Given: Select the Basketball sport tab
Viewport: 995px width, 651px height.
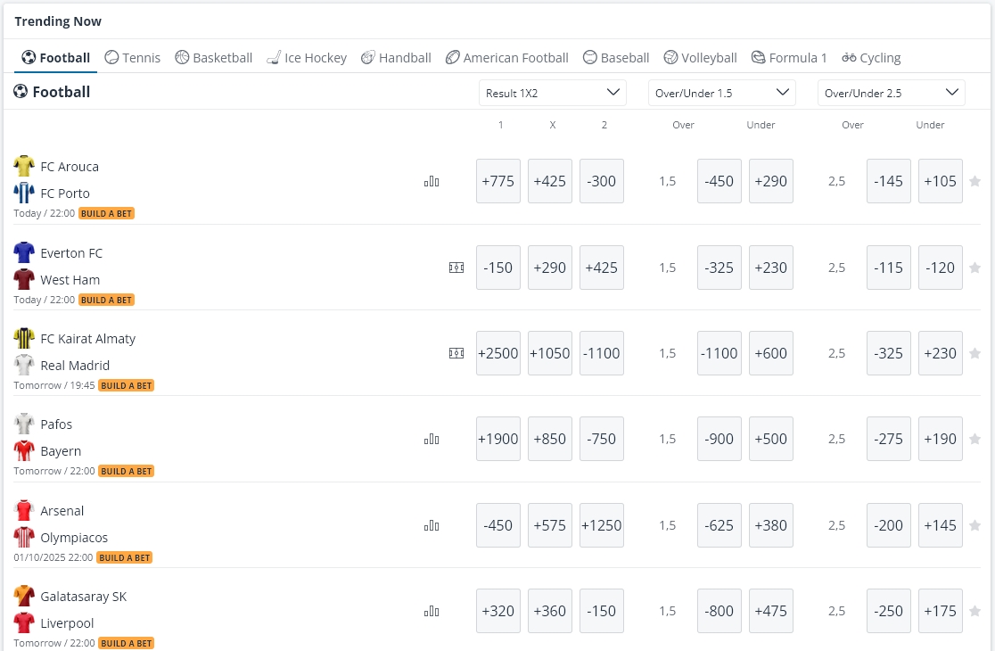Looking at the screenshot, I should point(214,57).
